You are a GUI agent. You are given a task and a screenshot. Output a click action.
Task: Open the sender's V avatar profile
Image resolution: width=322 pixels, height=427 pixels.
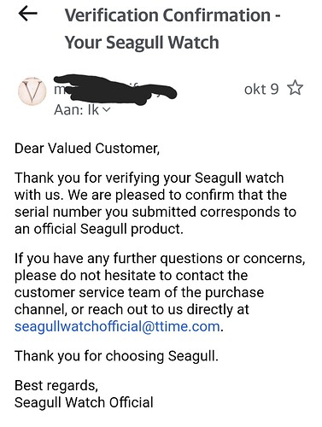click(x=32, y=91)
